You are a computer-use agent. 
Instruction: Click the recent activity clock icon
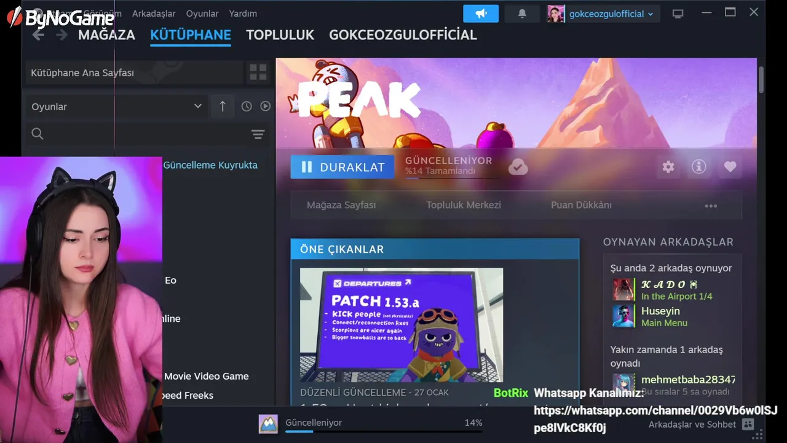[247, 106]
